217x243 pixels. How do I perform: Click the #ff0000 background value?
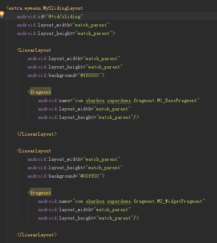pyautogui.click(x=90, y=75)
